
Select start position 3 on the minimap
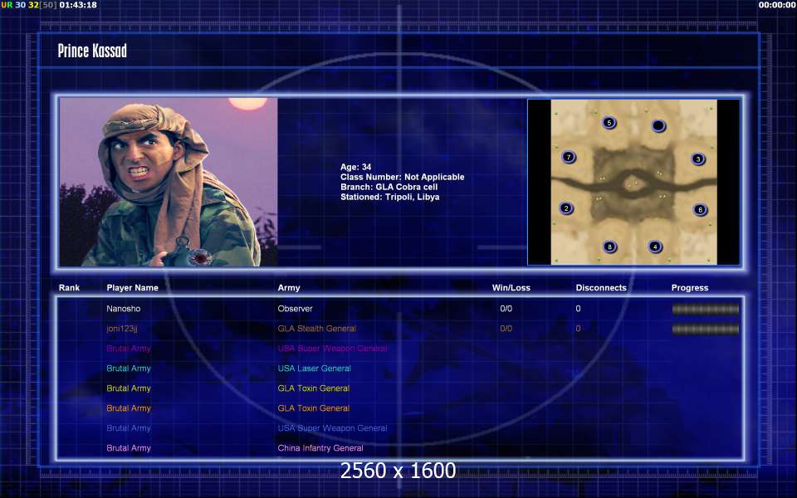(698, 159)
